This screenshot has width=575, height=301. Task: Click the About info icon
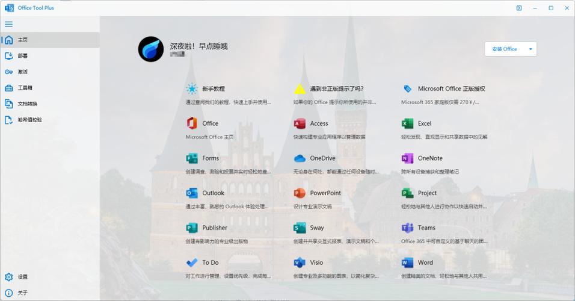[9, 293]
